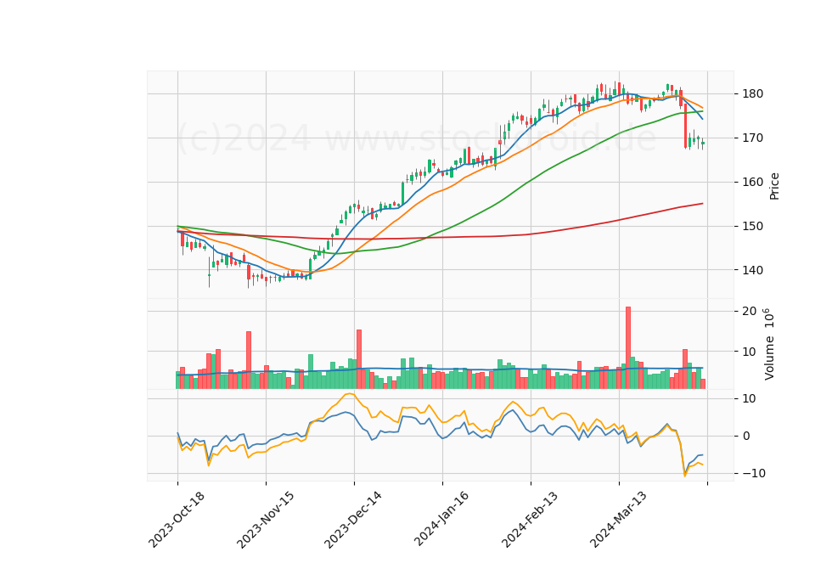
Task: Click the tall red volume bar before November 15
Action: 249,360
